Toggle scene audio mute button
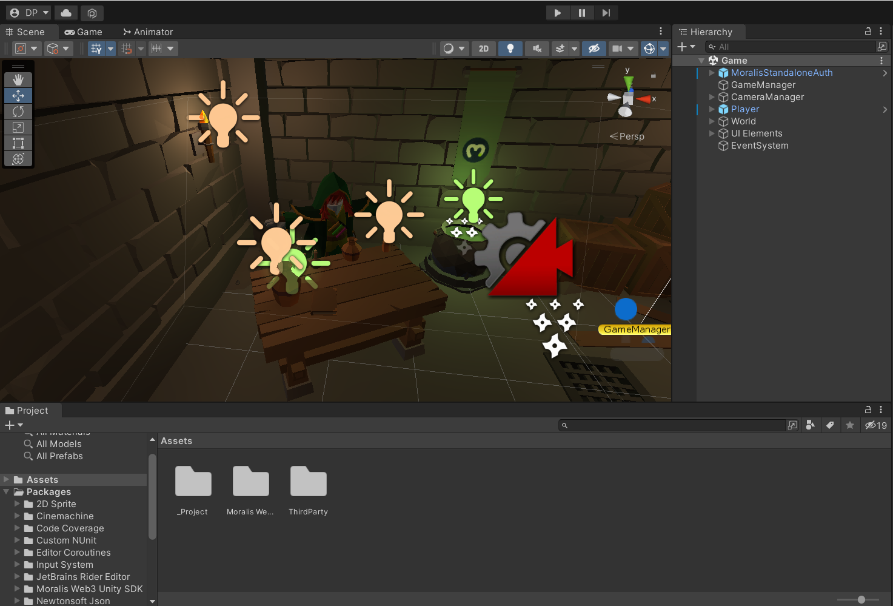893x606 pixels. 537,49
